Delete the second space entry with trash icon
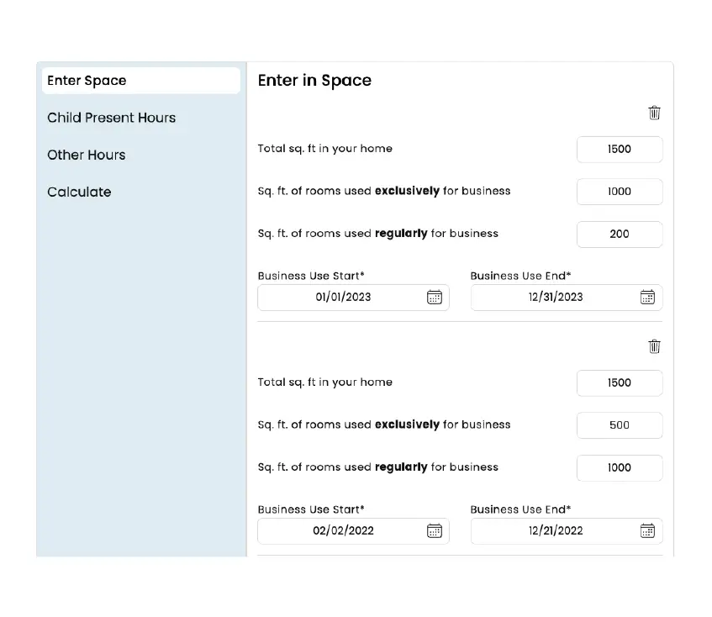Screen dimensions: 712x617 tap(654, 346)
